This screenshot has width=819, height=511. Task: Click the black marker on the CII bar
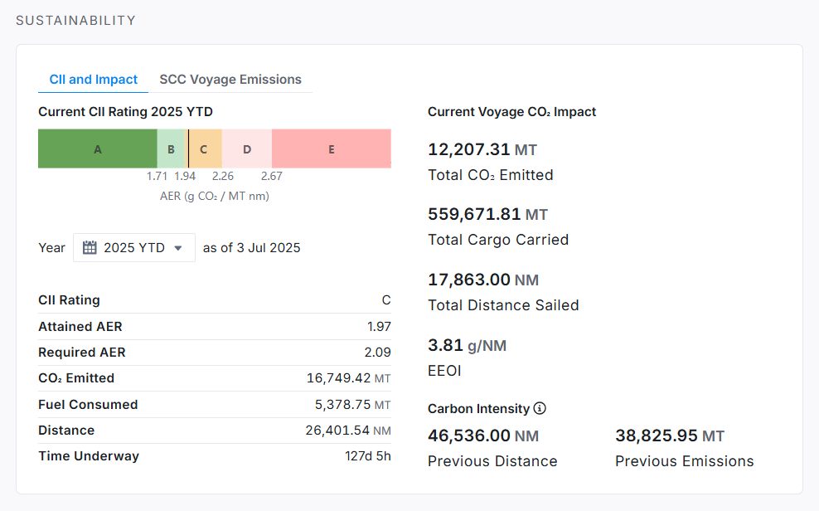click(x=188, y=149)
